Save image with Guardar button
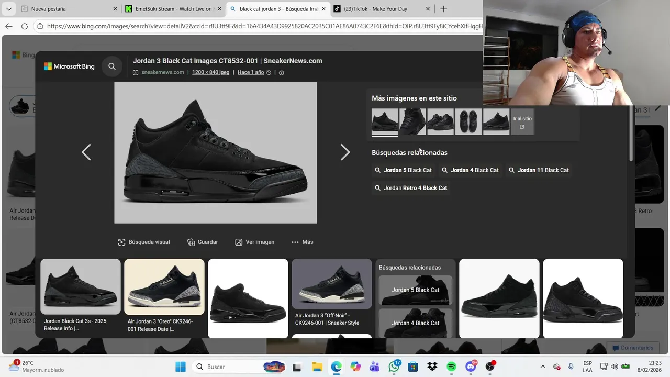 click(x=203, y=242)
